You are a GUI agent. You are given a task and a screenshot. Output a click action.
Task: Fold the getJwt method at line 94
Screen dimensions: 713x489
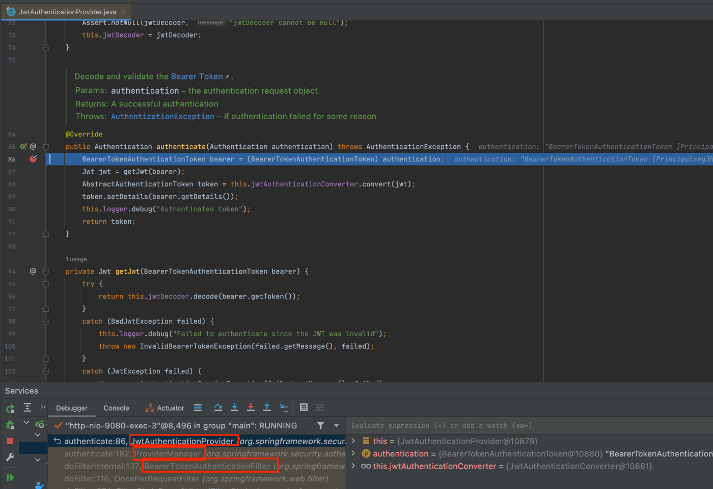click(x=46, y=271)
